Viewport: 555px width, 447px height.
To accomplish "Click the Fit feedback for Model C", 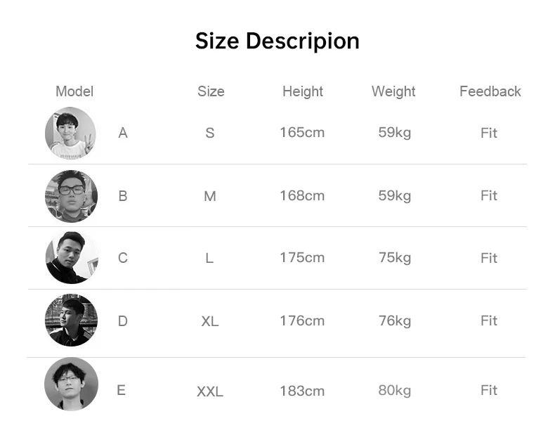I will click(489, 258).
